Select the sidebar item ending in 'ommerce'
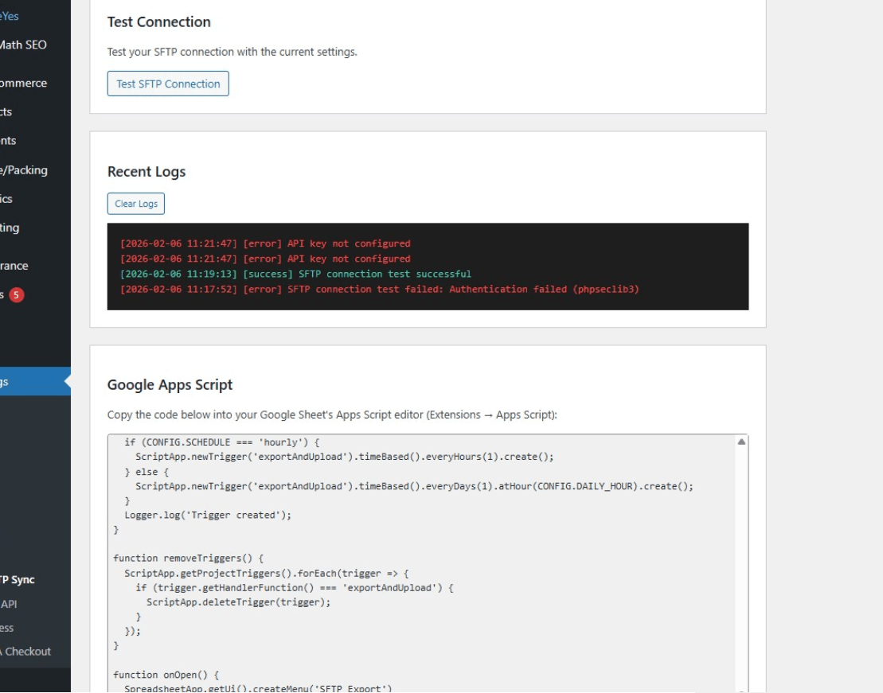The height and width of the screenshot is (693, 883). click(23, 83)
